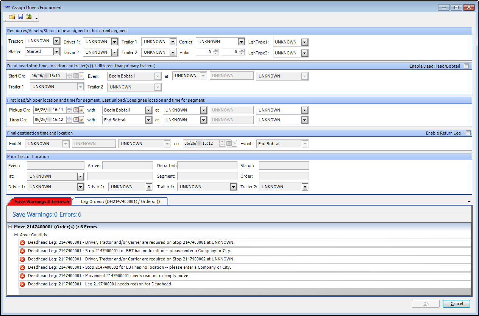Screen dimensions: 479x316
Task: Switch to the Leg Orders tab
Action: click(x=120, y=201)
